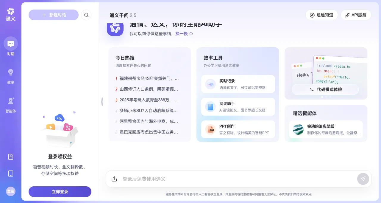The width and height of the screenshot is (381, 203).
Task: Collapse the sidebar panel handle
Action: (102, 102)
